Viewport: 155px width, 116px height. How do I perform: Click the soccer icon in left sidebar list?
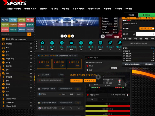(x=3, y=48)
